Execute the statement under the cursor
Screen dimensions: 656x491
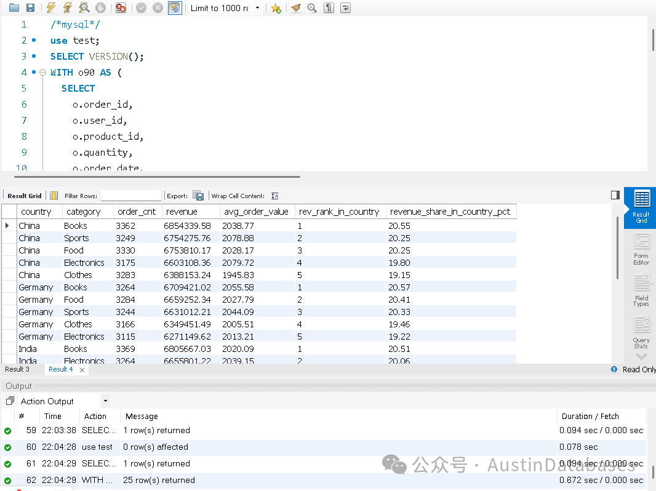[x=67, y=7]
